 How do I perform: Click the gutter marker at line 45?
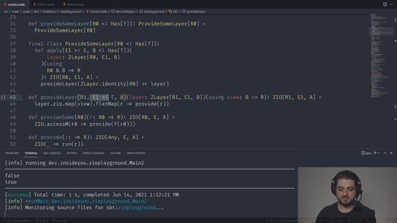3,97
